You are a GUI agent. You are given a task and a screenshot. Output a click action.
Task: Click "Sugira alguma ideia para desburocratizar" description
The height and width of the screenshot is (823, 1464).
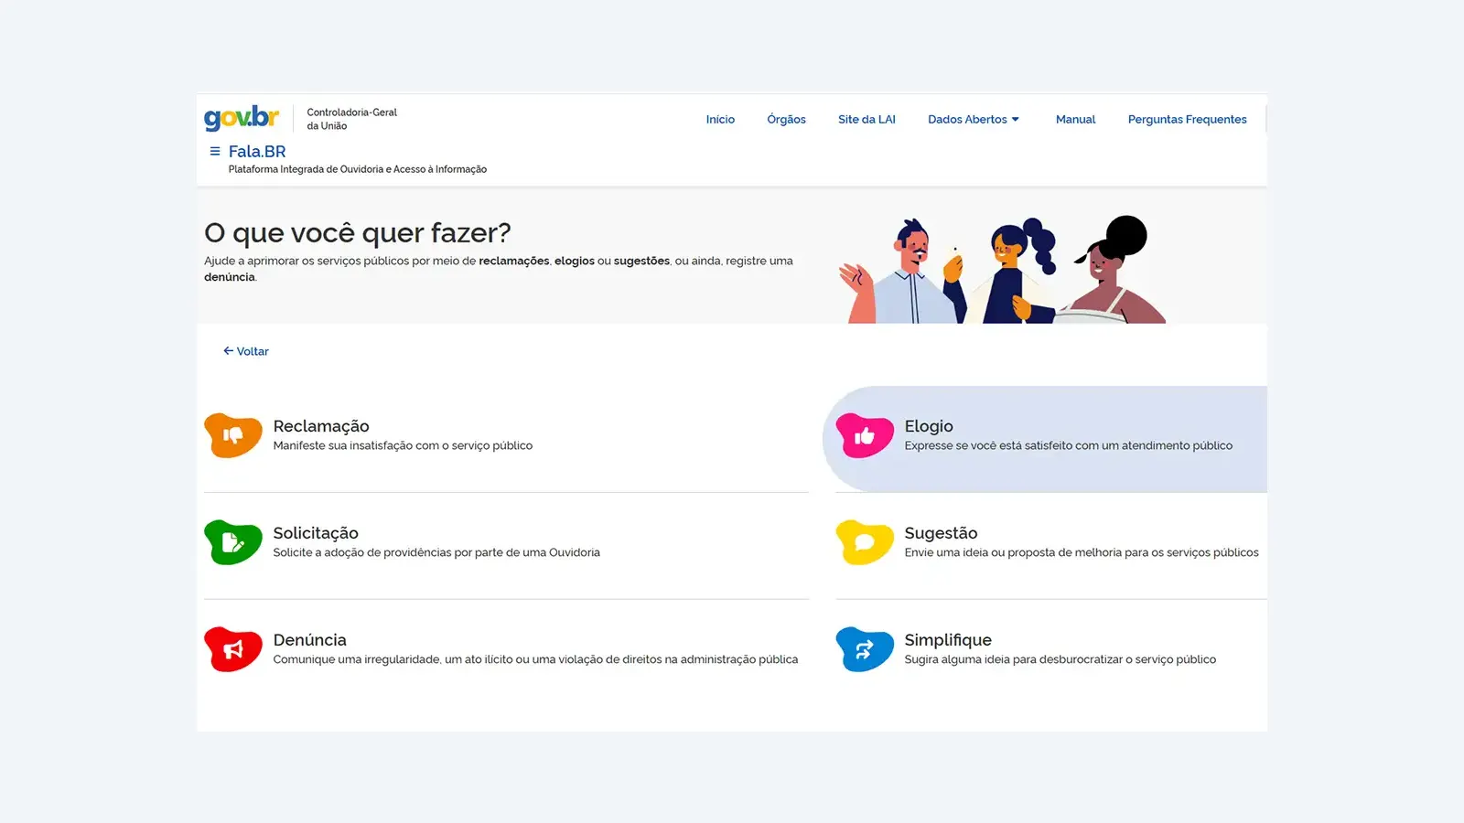coord(1060,660)
